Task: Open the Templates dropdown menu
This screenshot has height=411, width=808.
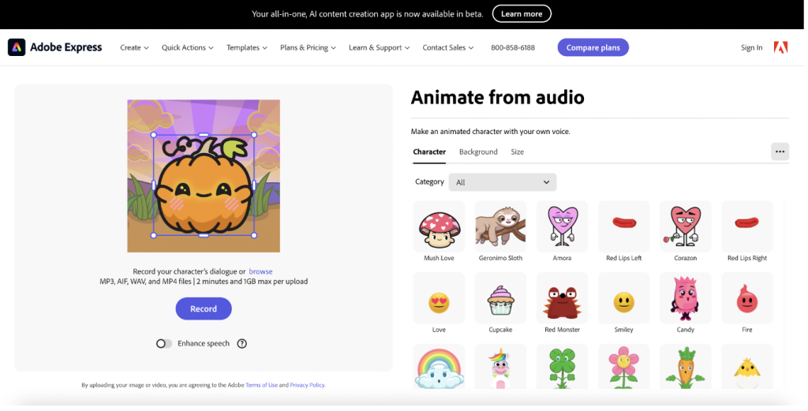Action: tap(247, 47)
